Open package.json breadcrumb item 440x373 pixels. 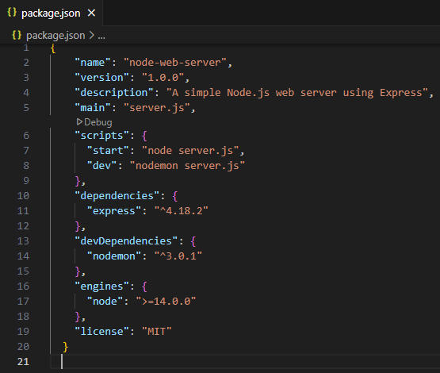point(55,36)
